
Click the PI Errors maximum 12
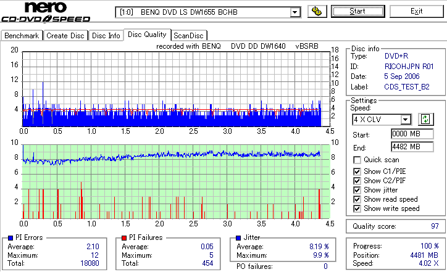95,255
